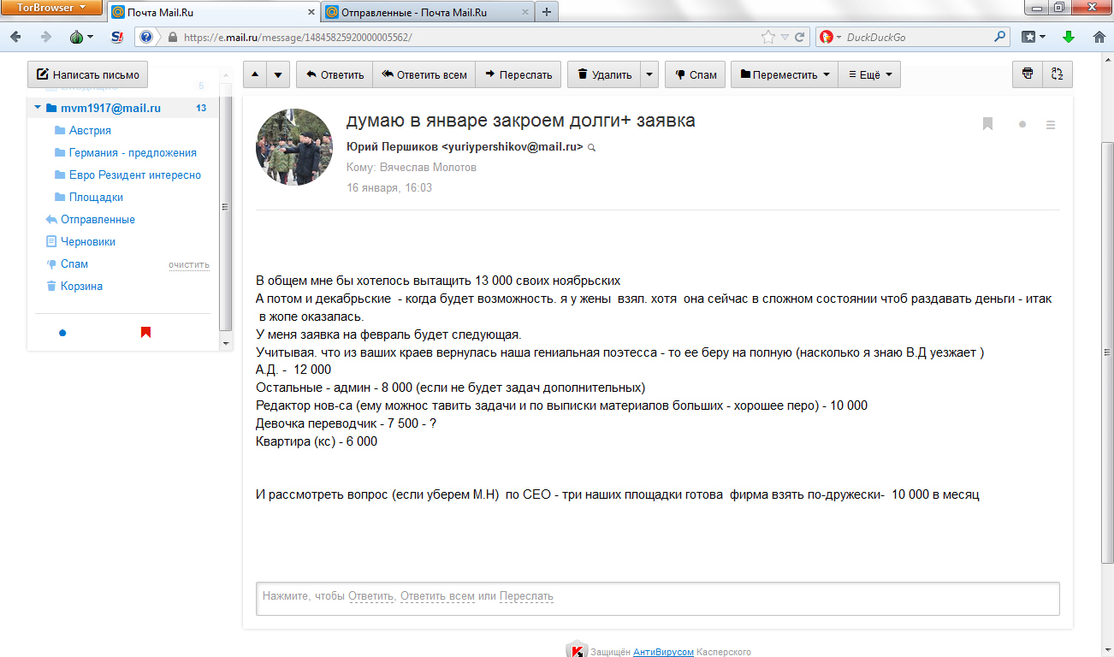Click the site identity help icon in address bar
Screen dimensions: 1114x657
coord(146,38)
